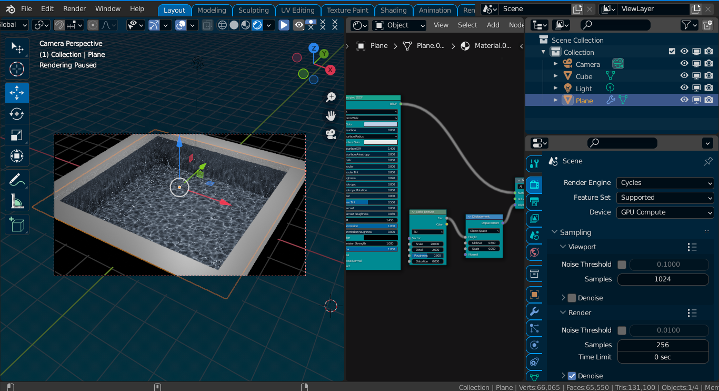This screenshot has height=391, width=719.
Task: Open the Feature Set dropdown
Action: [665, 198]
